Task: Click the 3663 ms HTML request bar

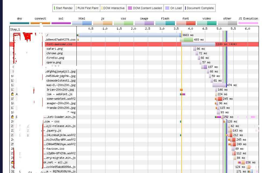Action: [x=129, y=35]
